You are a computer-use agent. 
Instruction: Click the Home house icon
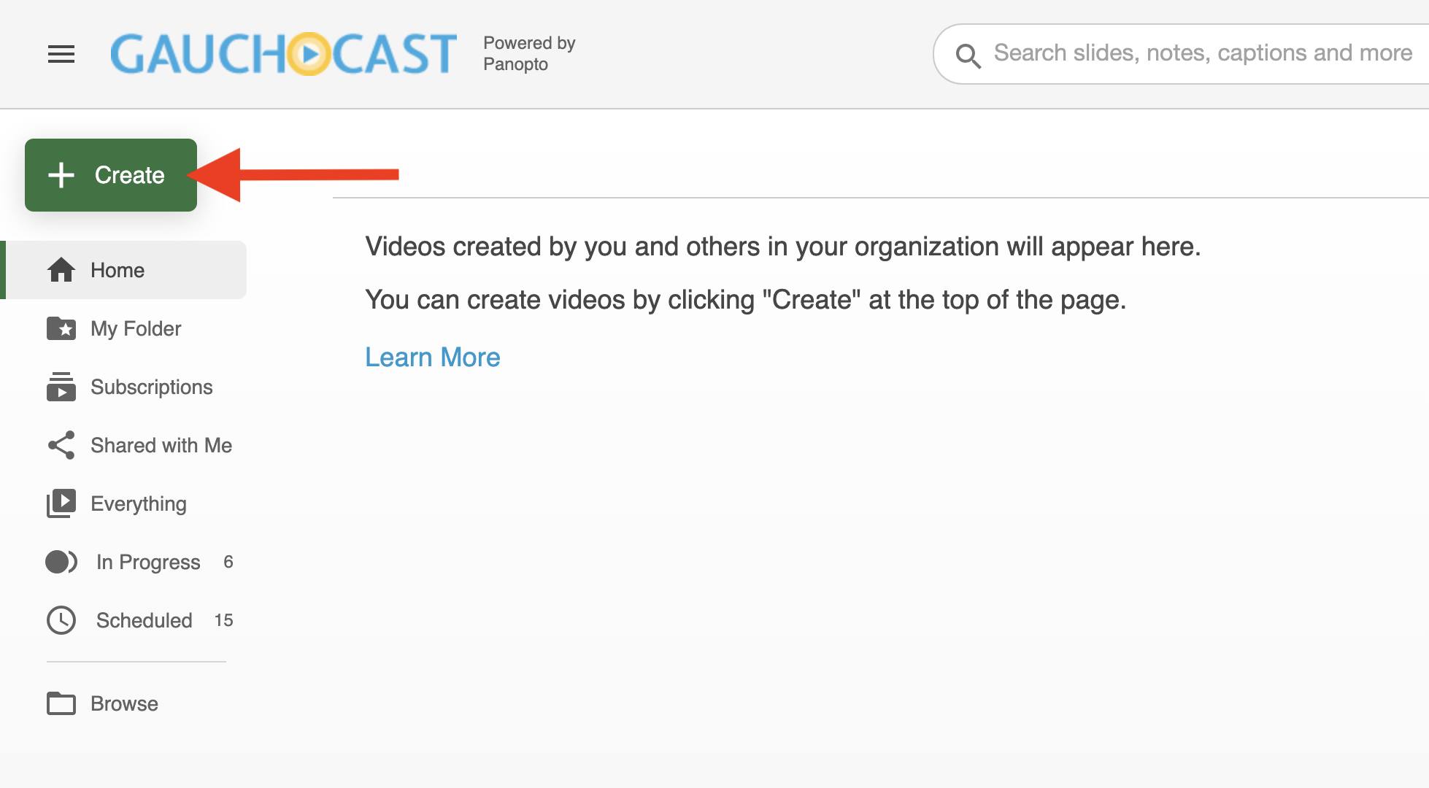click(61, 270)
